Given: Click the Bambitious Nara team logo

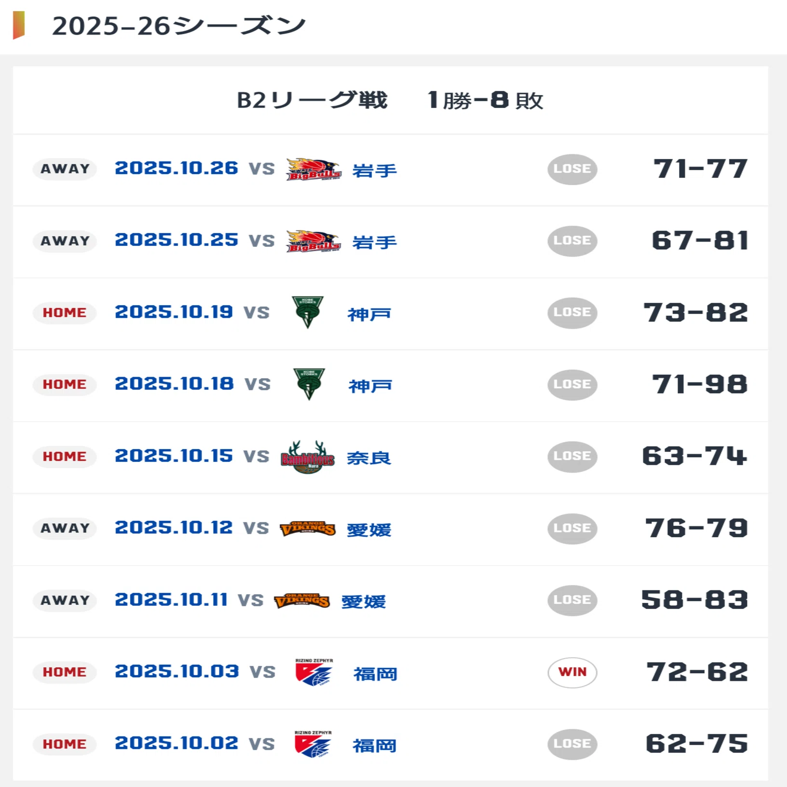Looking at the screenshot, I should tap(308, 457).
